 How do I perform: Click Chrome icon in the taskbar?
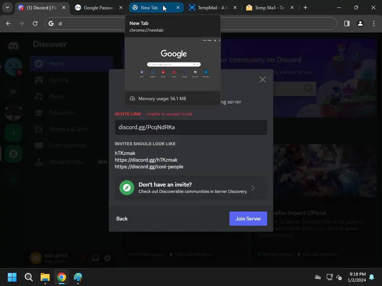(x=62, y=277)
